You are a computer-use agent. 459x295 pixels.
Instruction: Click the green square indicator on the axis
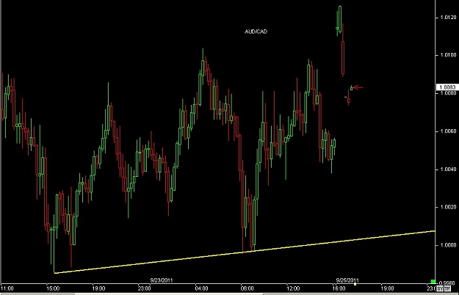pos(433,282)
